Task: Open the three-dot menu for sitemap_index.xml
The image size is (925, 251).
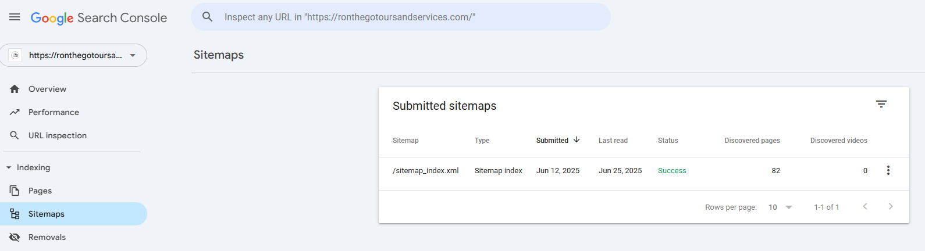Action: tap(888, 170)
